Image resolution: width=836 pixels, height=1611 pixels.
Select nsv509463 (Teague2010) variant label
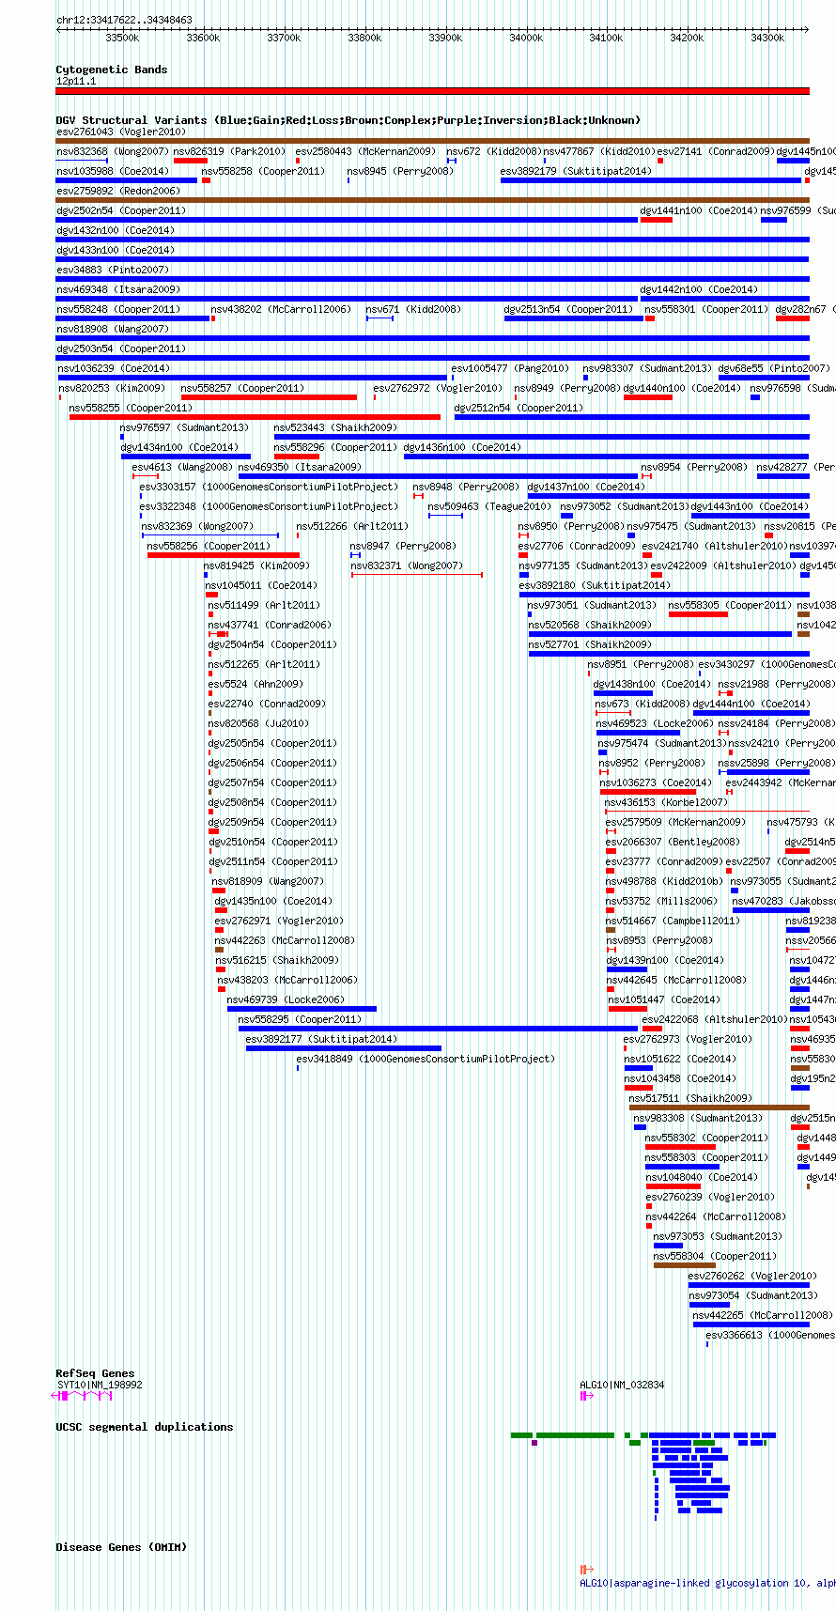489,506
